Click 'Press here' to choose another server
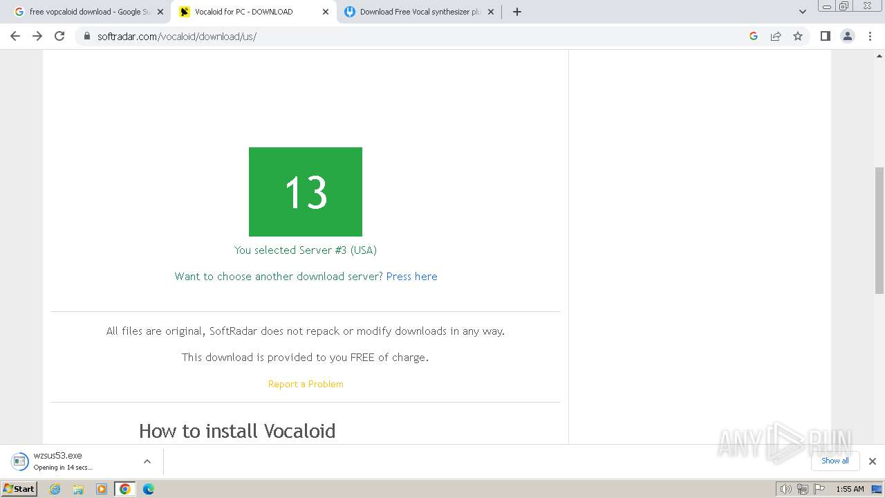885x498 pixels. tap(412, 277)
